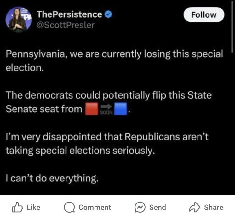Click the Messenger Send icon
Image resolution: width=235 pixels, height=217 pixels.
tap(139, 207)
